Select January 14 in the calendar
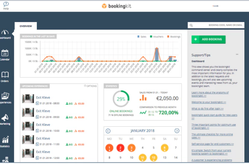The image size is (249, 164). point(176,158)
